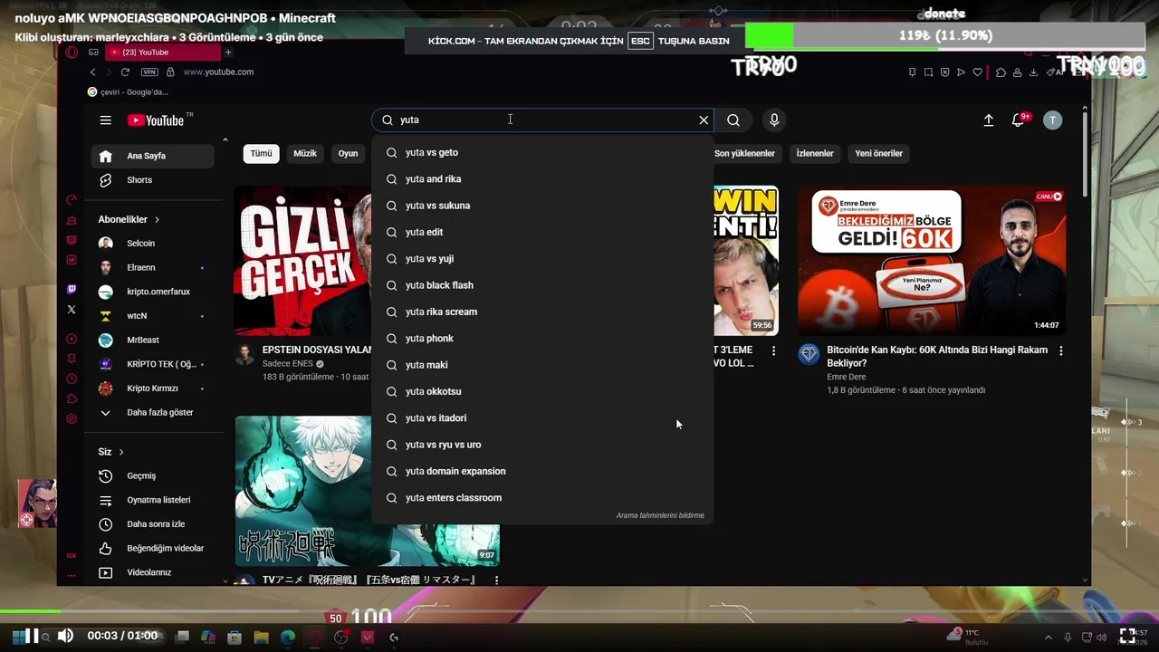The width and height of the screenshot is (1159, 652).
Task: Seek on the Kick clip progress bar
Action: [579, 612]
